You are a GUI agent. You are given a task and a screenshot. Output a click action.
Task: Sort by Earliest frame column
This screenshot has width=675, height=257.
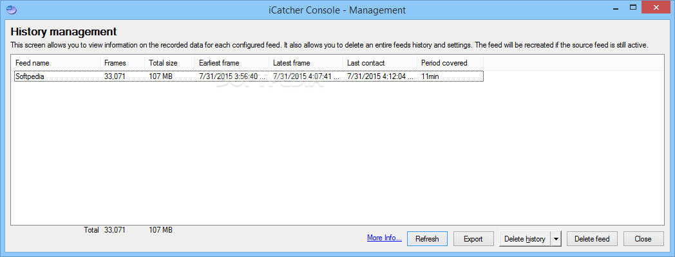tap(232, 63)
